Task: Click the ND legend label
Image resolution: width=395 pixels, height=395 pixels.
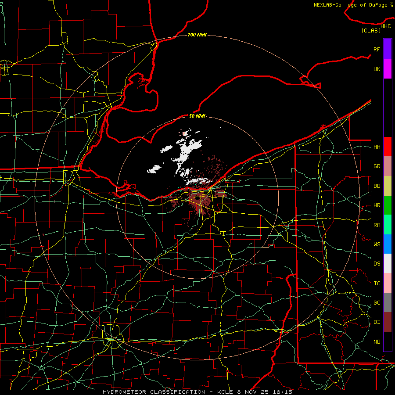Action: (x=377, y=341)
